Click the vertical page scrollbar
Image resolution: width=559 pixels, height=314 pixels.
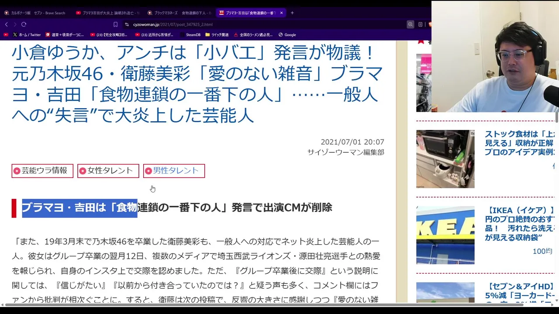557,118
